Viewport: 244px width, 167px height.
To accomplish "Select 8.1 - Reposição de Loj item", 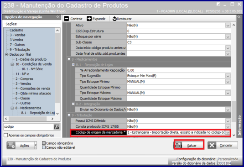I will [38, 113].
